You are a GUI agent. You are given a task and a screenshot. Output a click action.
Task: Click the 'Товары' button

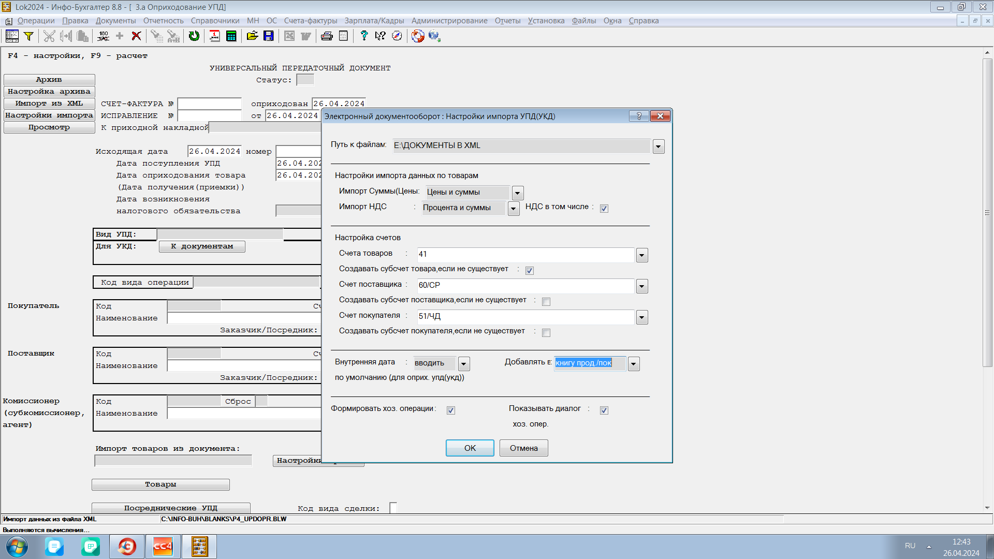(x=160, y=484)
